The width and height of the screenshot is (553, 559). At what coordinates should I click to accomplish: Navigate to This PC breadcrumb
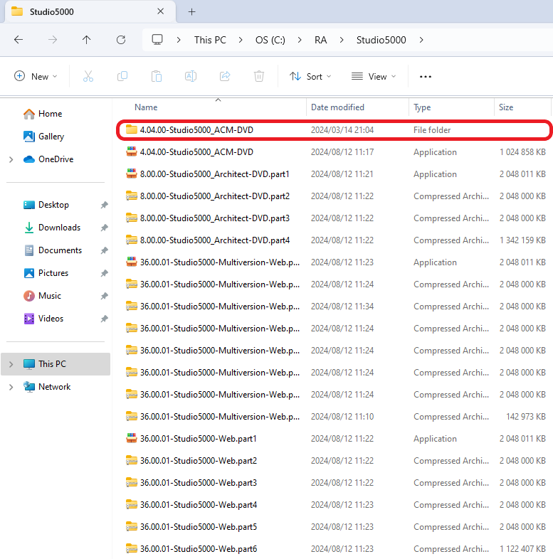point(210,40)
